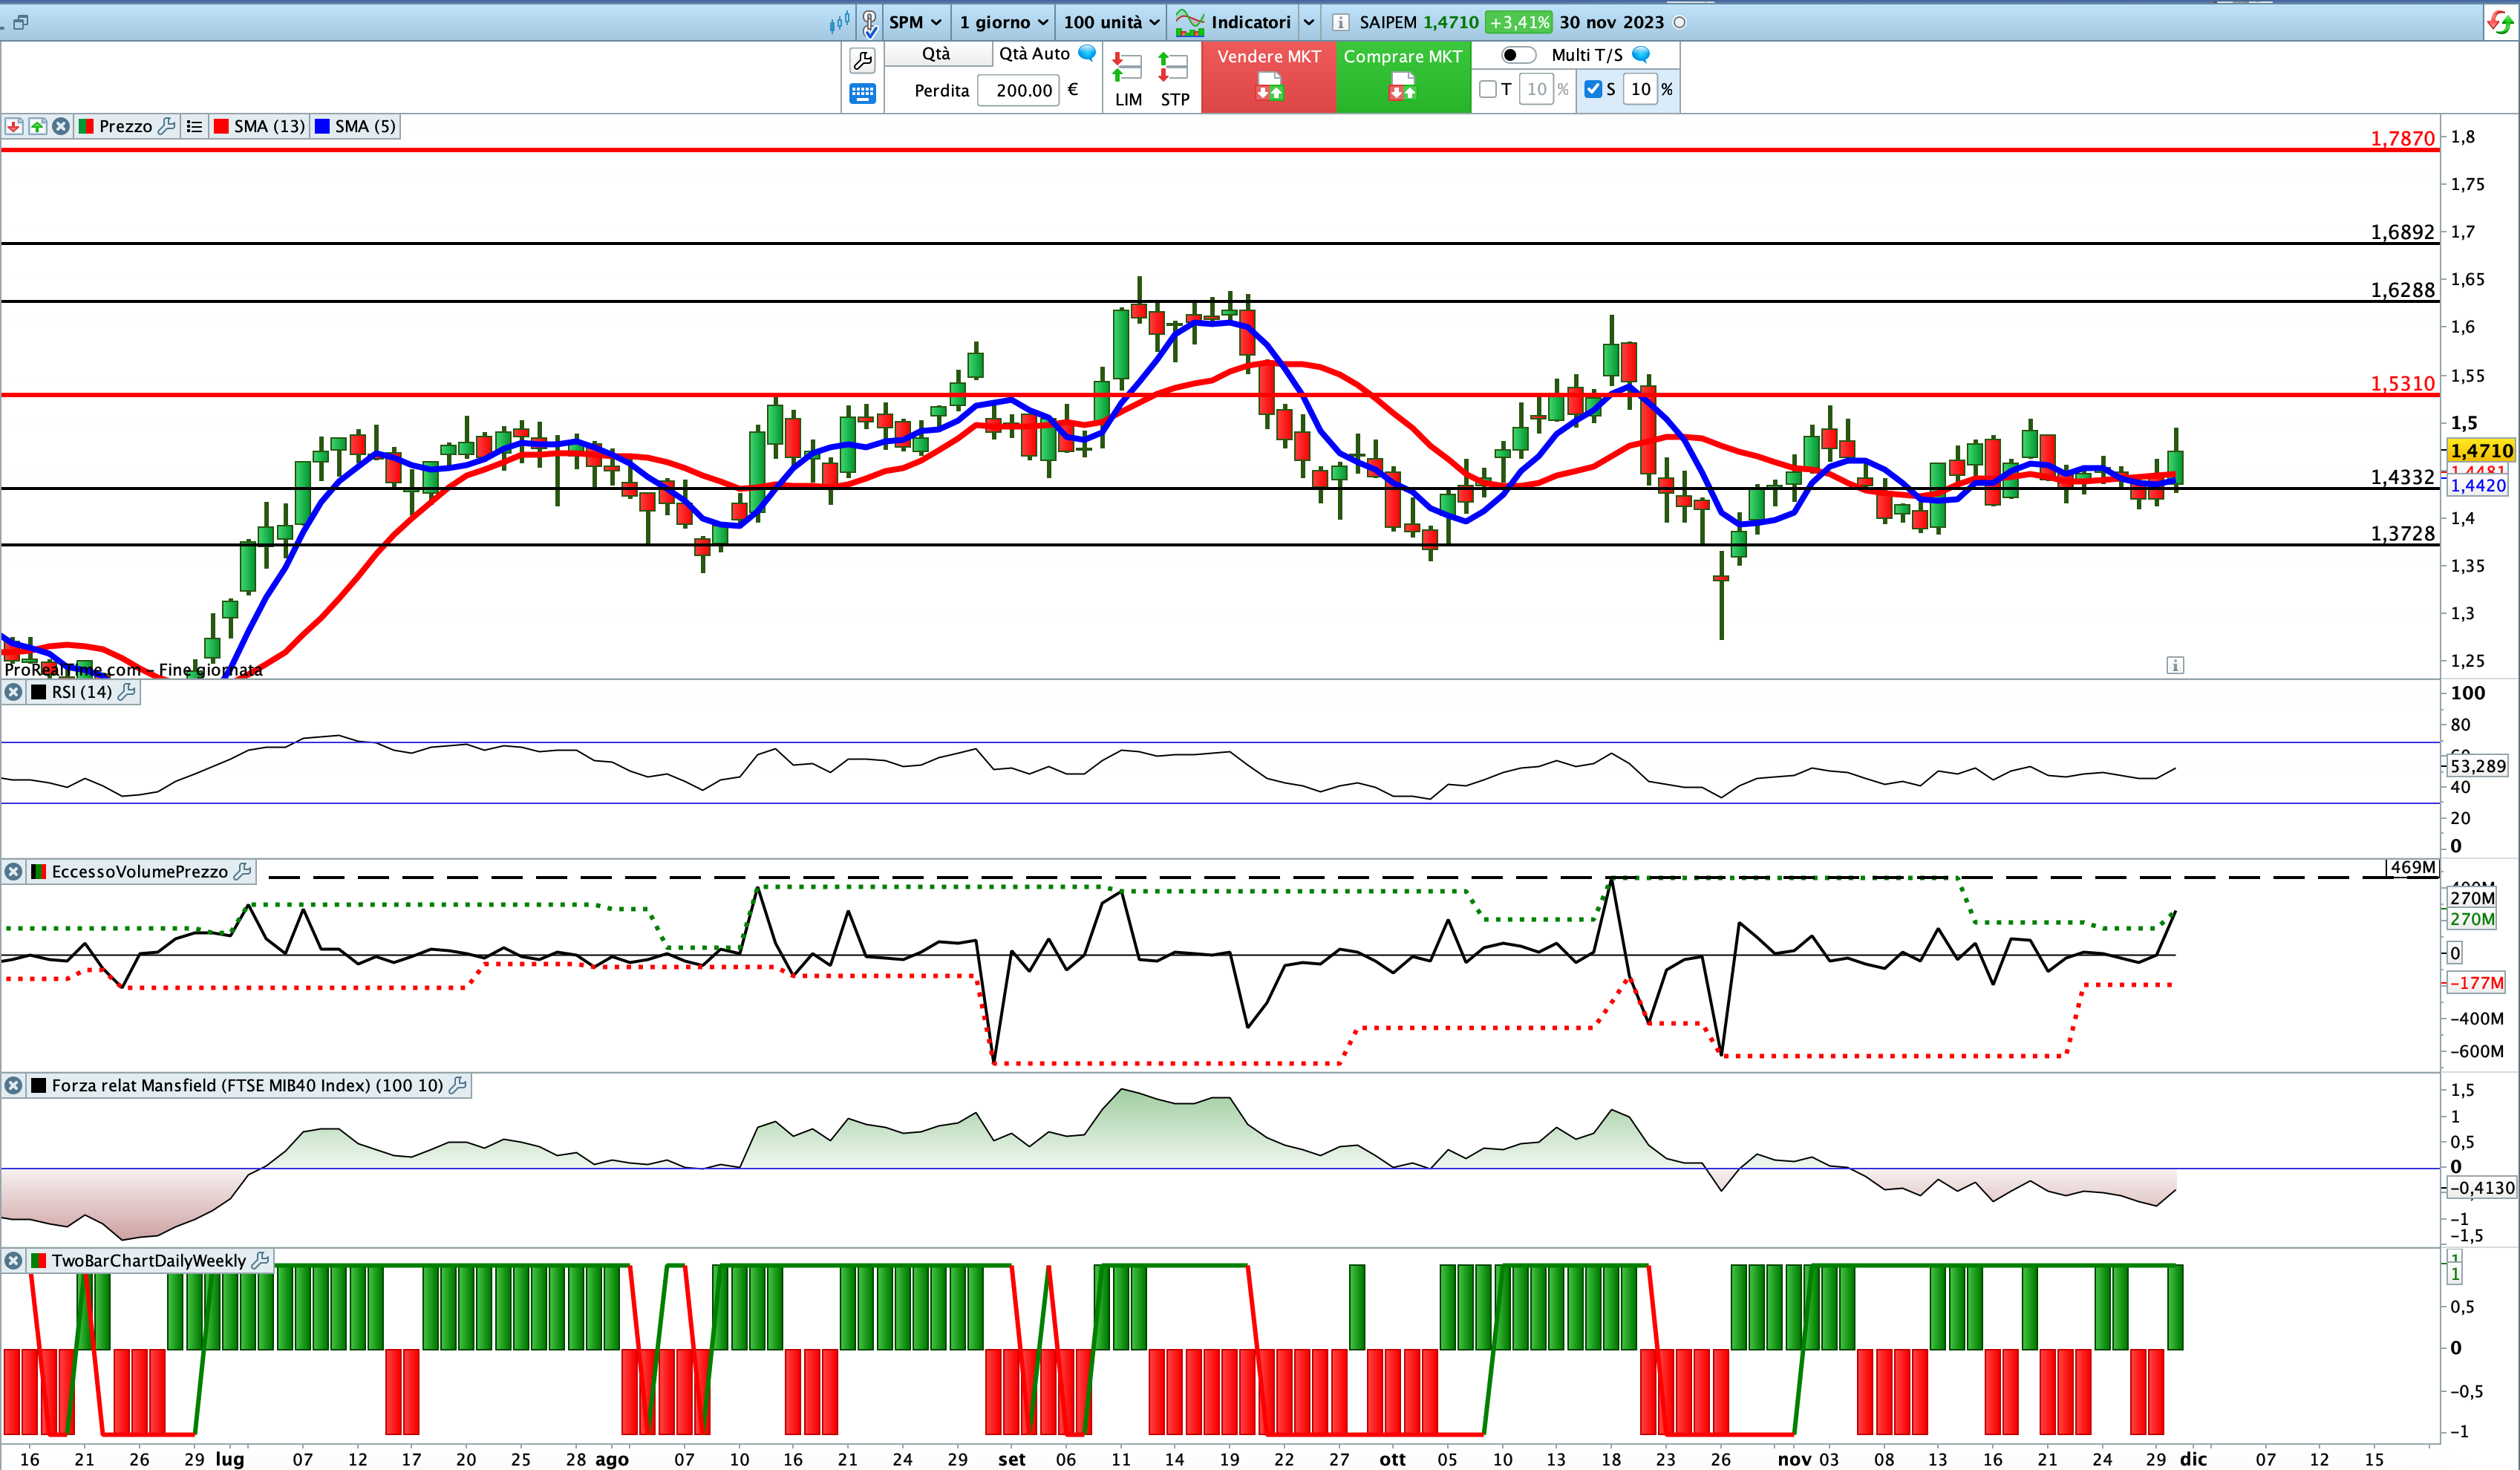Click the RSI value label 53,289

2478,766
